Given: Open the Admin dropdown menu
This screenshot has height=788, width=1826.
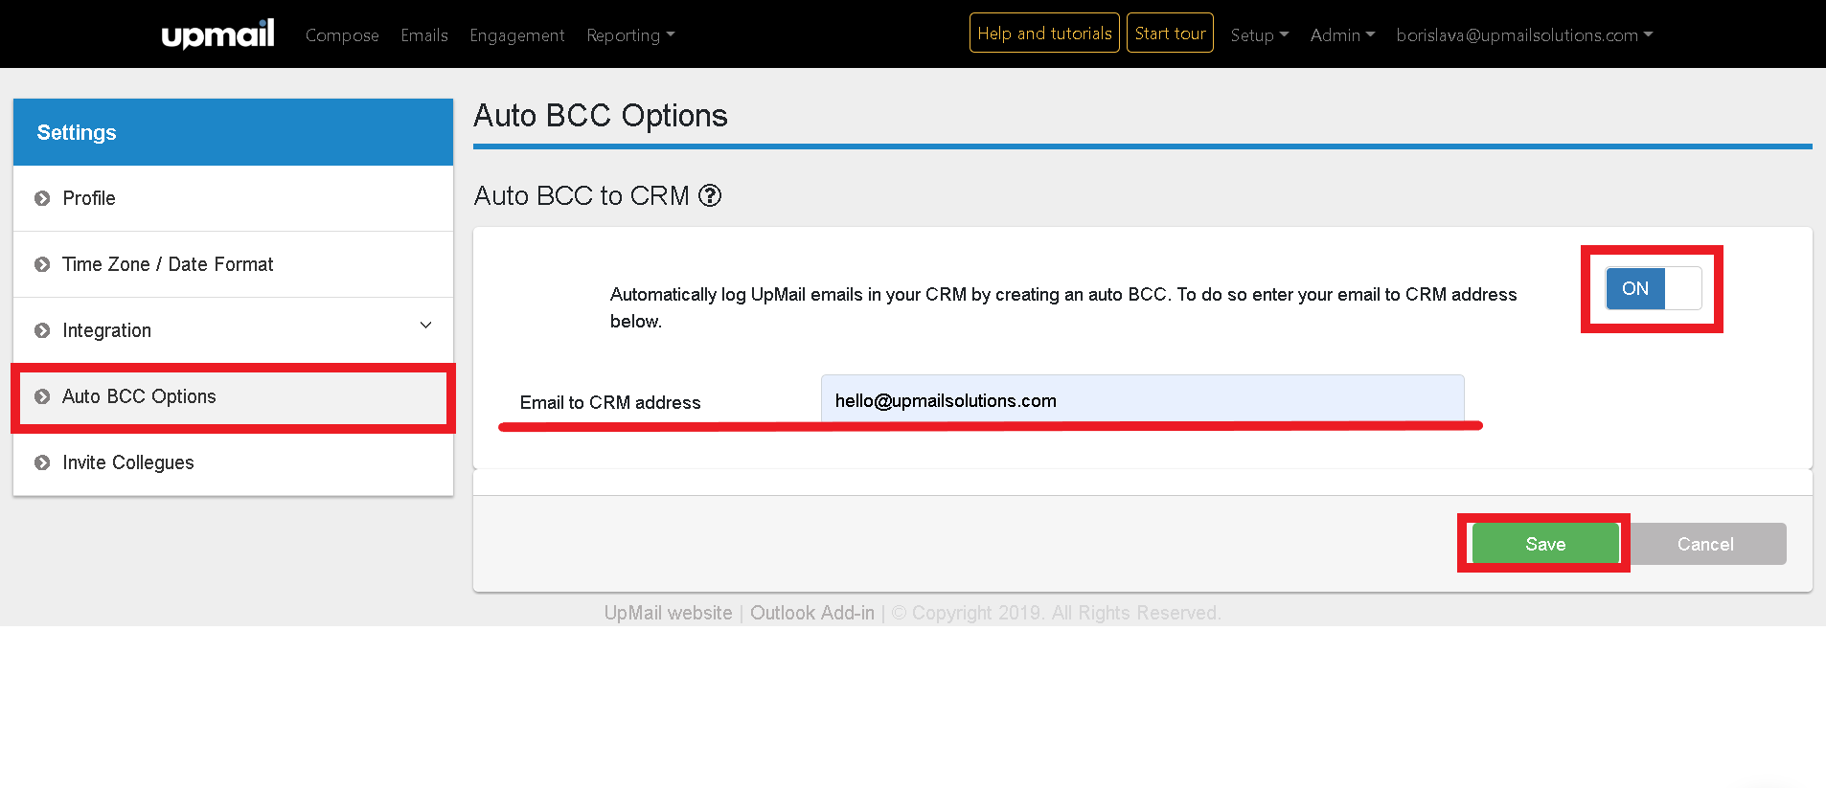Looking at the screenshot, I should coord(1342,35).
